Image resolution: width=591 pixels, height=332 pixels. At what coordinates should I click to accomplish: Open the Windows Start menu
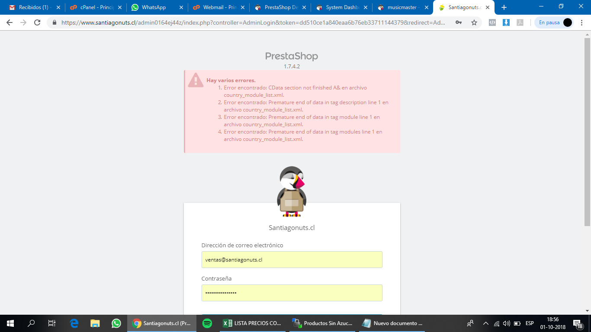click(x=10, y=323)
